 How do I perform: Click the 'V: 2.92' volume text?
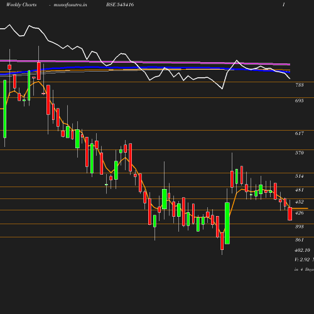302,259
